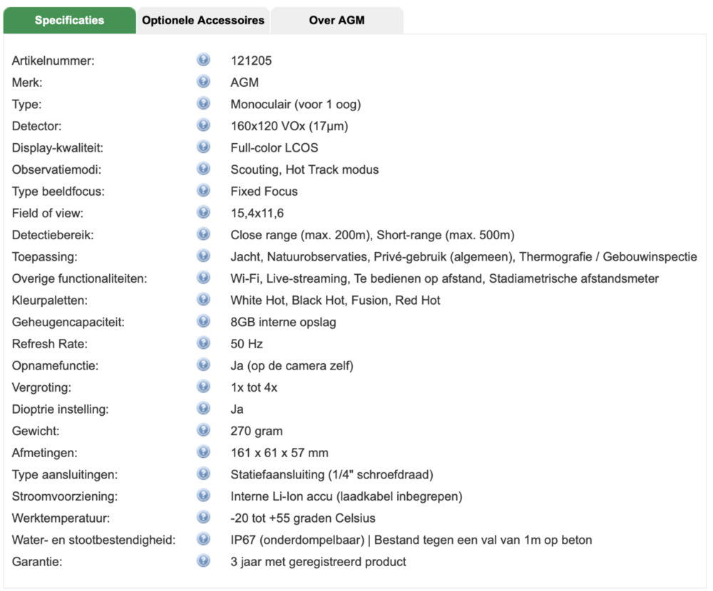Click the help icon next to Stroomvoorziening
Screen dimensions: 713x591
[x=203, y=496]
